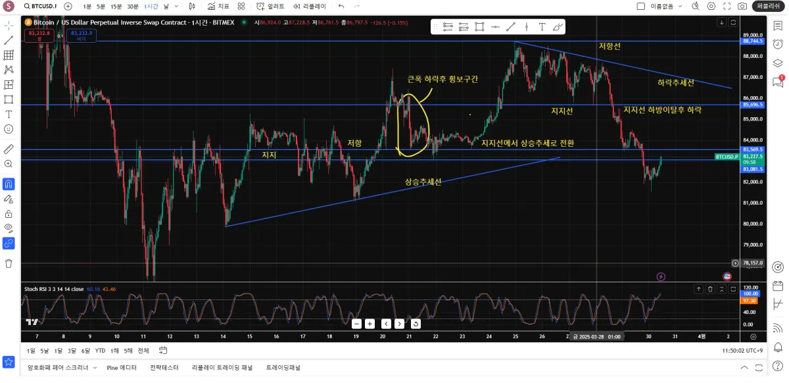The width and height of the screenshot is (789, 383).
Task: Open the prediction and measurement tools
Action: tap(9, 85)
